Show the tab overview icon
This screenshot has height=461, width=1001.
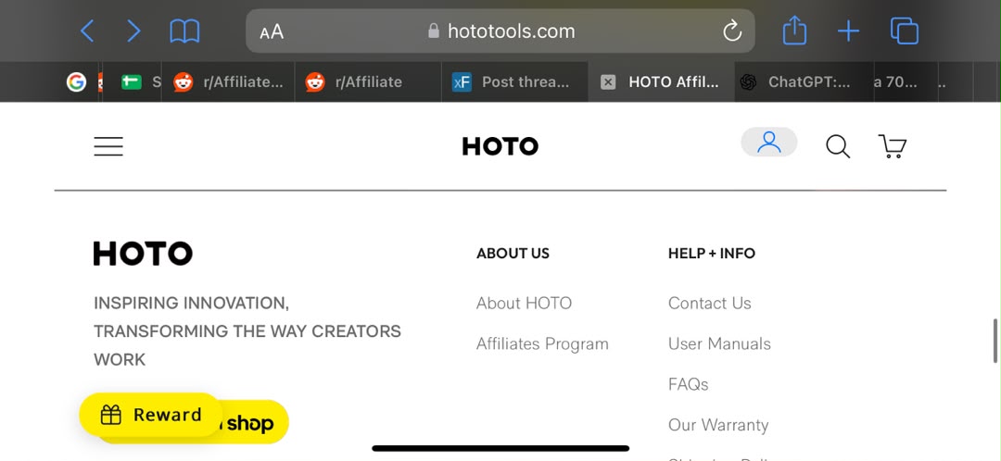click(x=904, y=31)
